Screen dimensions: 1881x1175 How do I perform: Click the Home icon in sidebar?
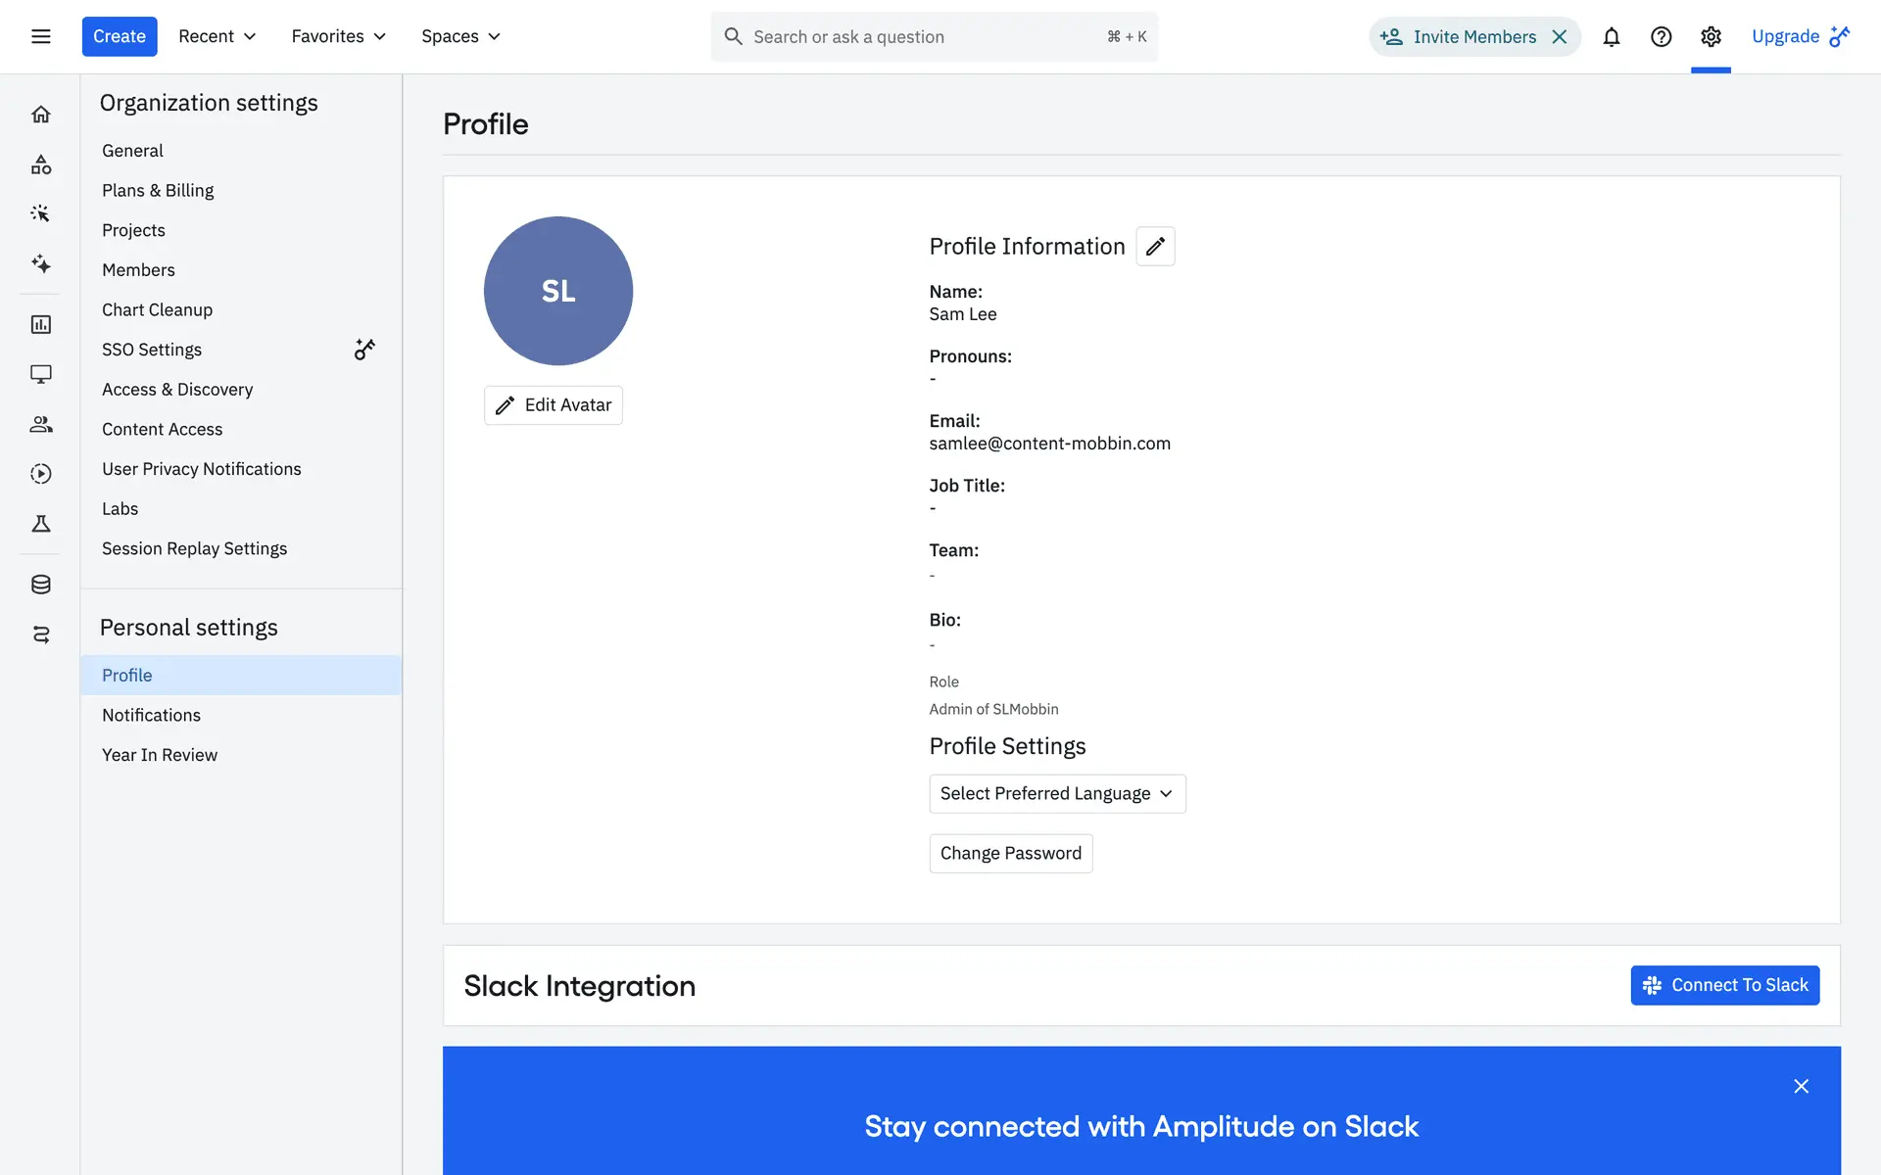(x=40, y=115)
